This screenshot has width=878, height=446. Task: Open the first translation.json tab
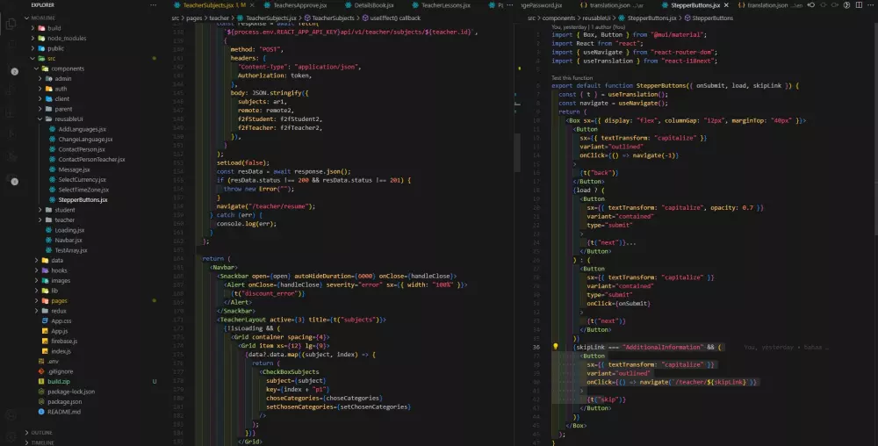click(x=612, y=5)
